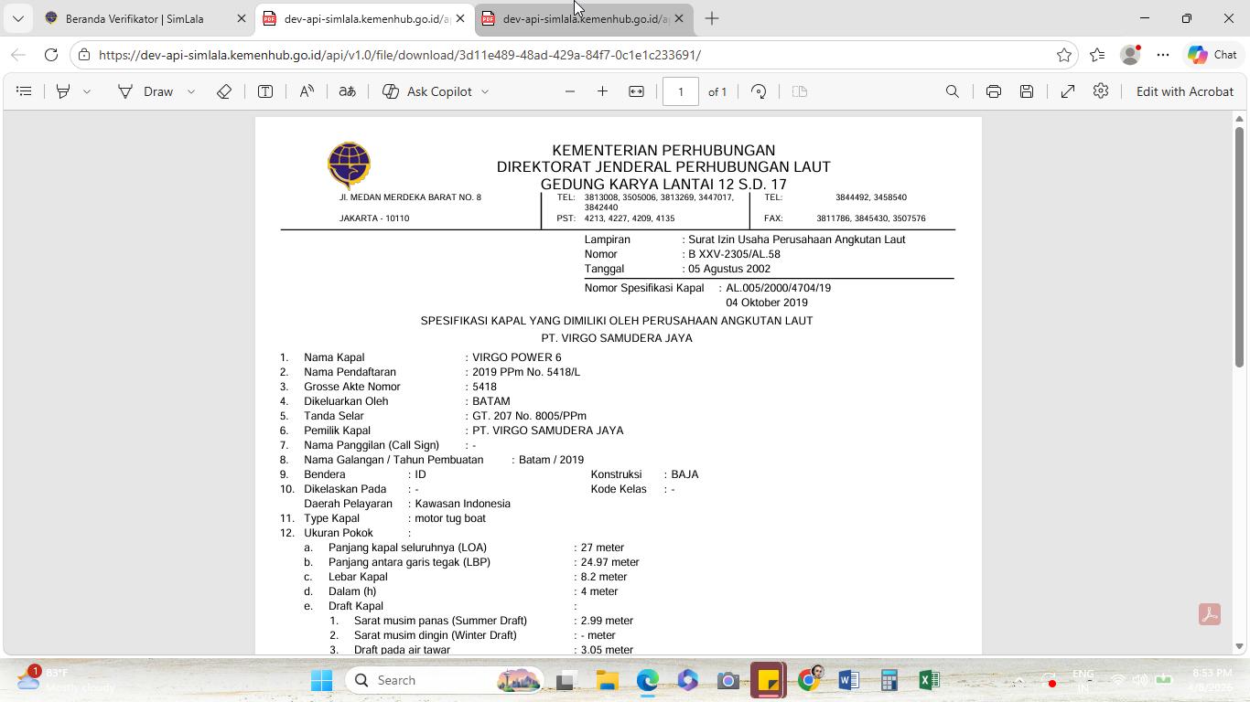Screen dimensions: 1250x702
Task: Click the vertical scrollbar thumb
Action: click(1240, 247)
